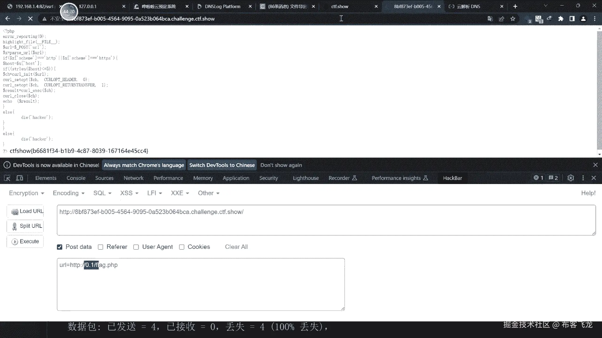Switch to the Network tab
602x338 pixels.
(133, 178)
